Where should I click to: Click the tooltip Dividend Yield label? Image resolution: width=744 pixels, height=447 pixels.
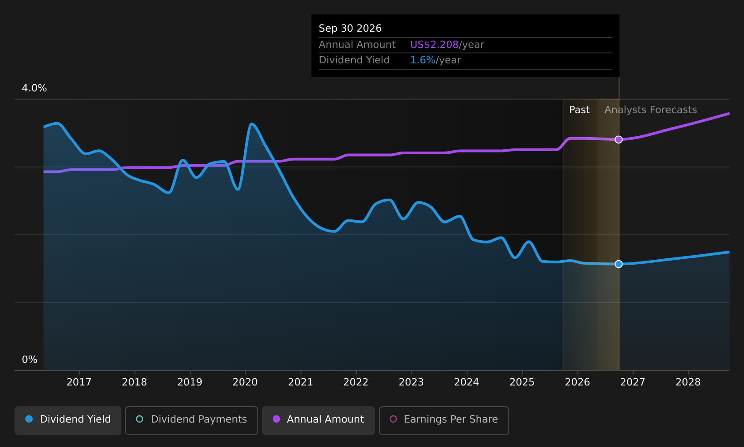(x=354, y=60)
